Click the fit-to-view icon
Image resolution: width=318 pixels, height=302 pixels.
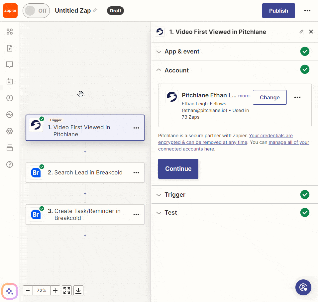click(67, 290)
